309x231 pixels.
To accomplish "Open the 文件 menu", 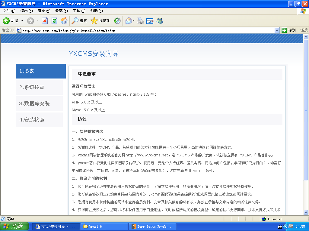I will (x=9, y=11).
